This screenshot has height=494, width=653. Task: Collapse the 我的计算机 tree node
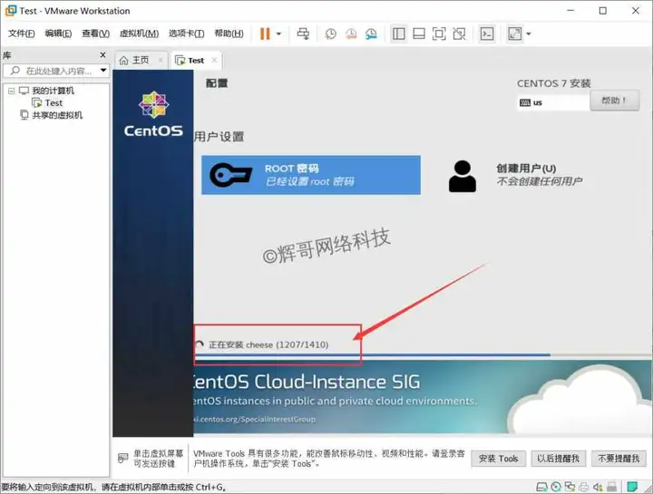(11, 91)
